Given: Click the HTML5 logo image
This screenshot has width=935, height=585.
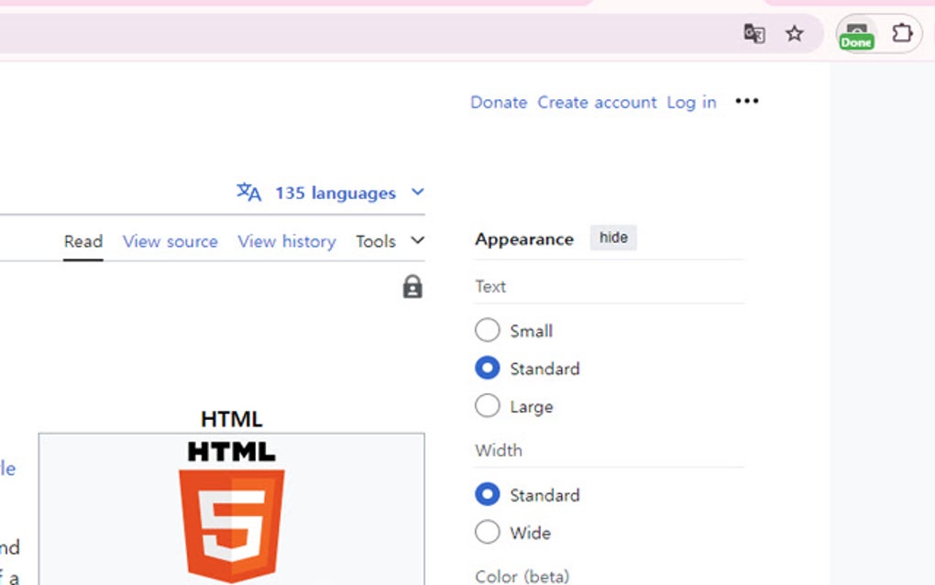Looking at the screenshot, I should point(231,513).
